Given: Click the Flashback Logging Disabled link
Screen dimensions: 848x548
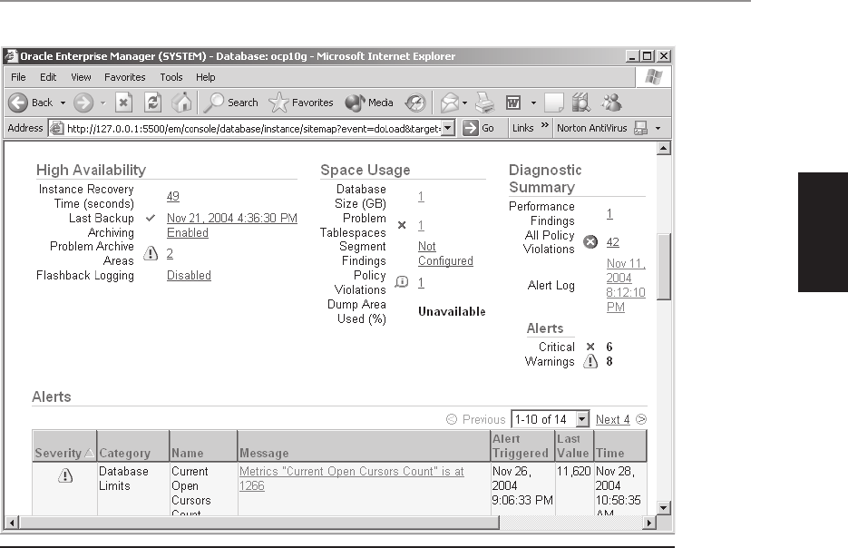Looking at the screenshot, I should (189, 275).
